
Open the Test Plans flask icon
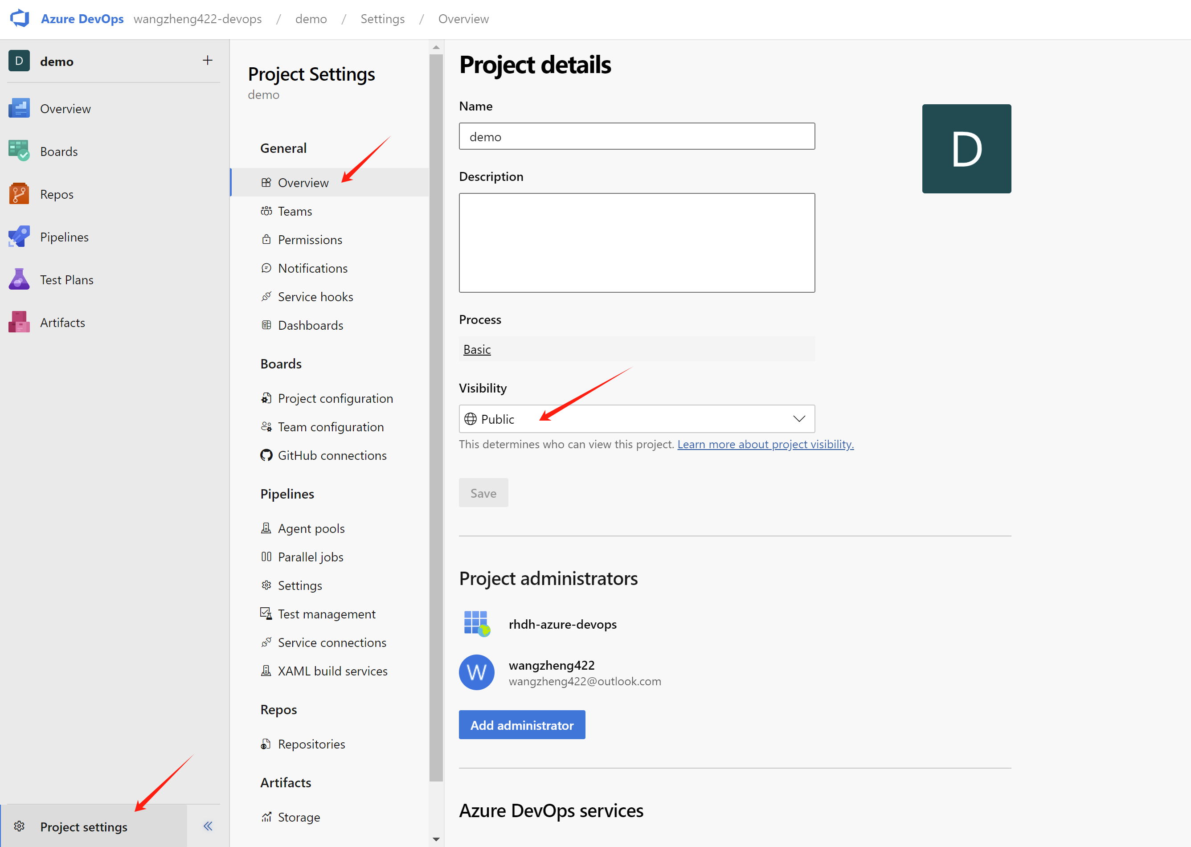coord(19,279)
